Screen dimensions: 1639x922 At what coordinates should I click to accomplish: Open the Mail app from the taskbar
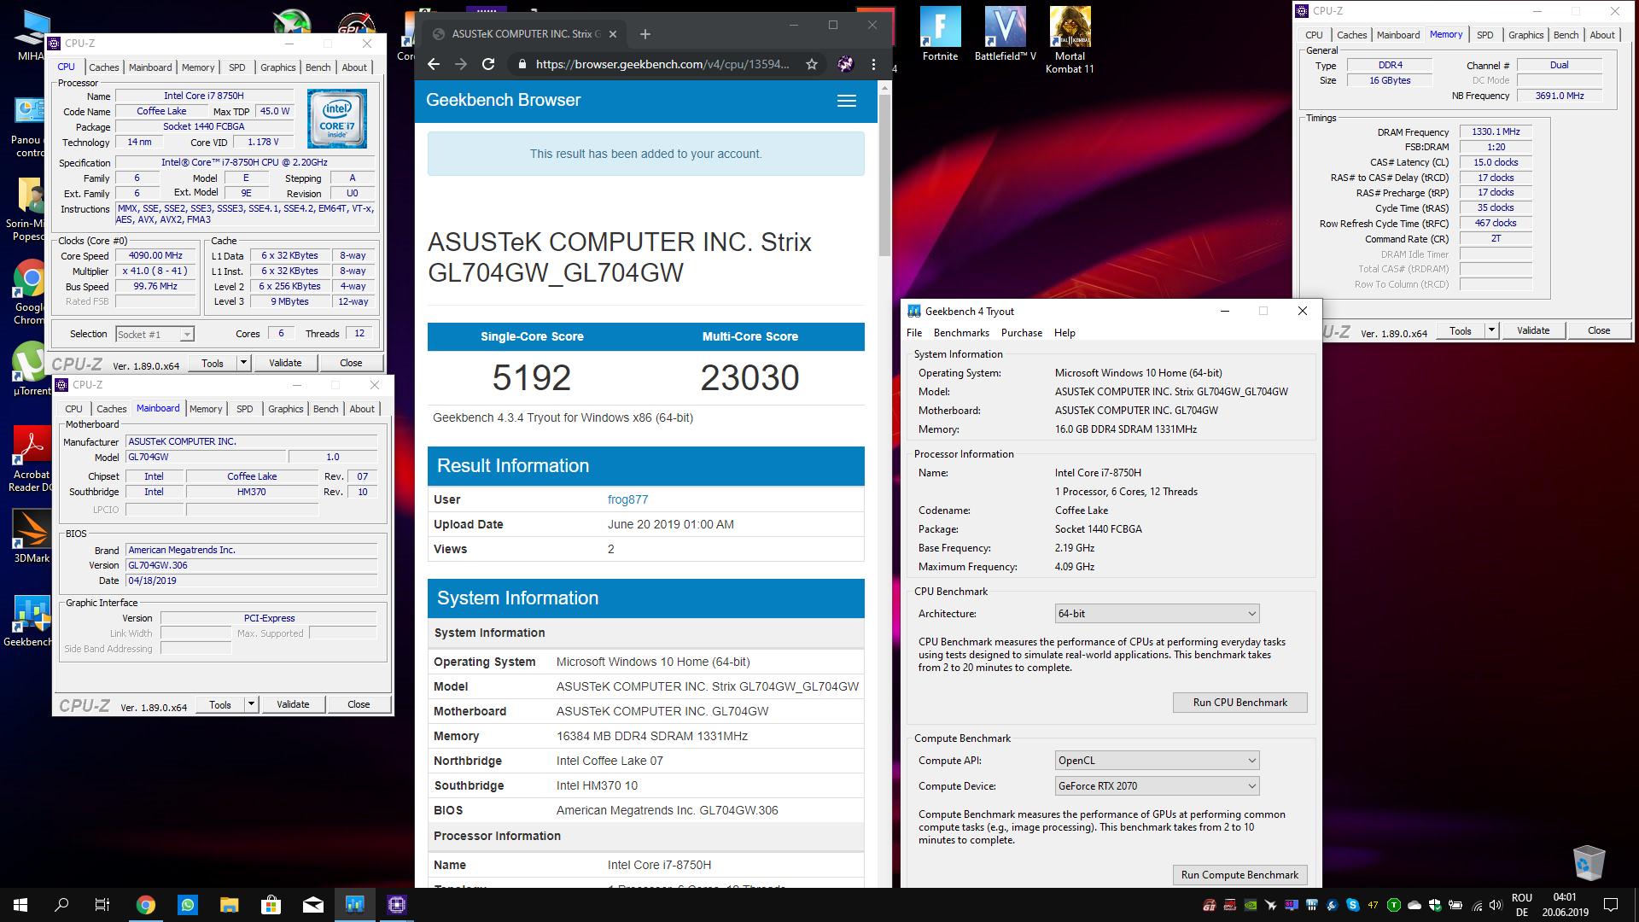[x=313, y=905]
